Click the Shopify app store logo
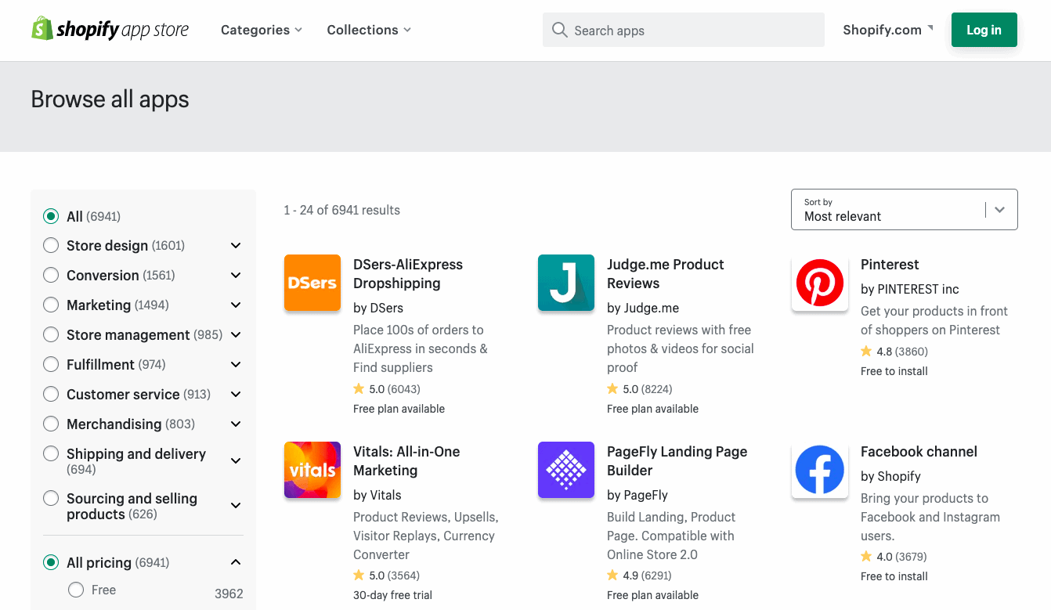This screenshot has height=610, width=1051. tap(110, 30)
